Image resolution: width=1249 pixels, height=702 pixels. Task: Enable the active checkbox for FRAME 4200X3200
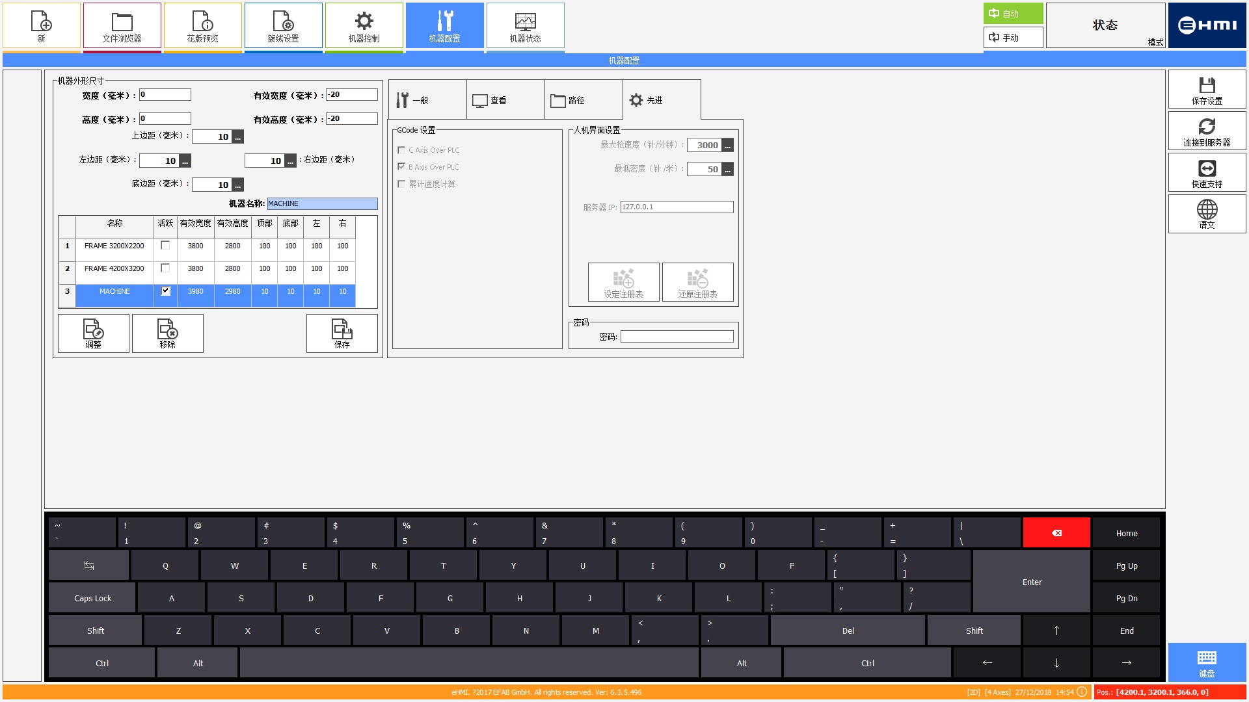(x=165, y=268)
